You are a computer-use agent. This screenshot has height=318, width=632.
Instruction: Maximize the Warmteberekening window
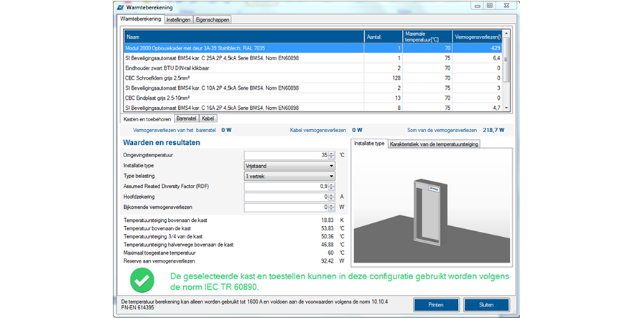tap(490, 6)
